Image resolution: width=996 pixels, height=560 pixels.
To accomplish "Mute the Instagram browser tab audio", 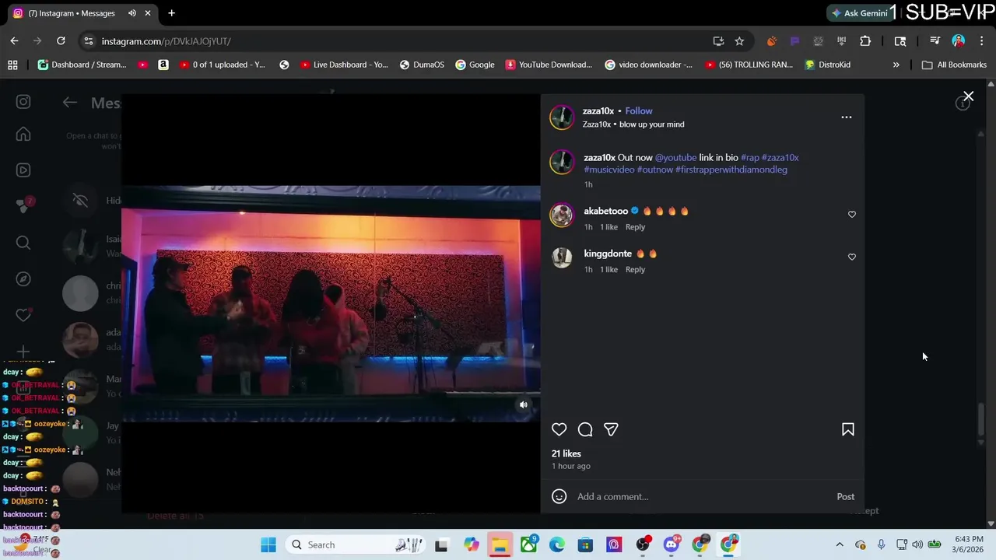I will tap(132, 13).
